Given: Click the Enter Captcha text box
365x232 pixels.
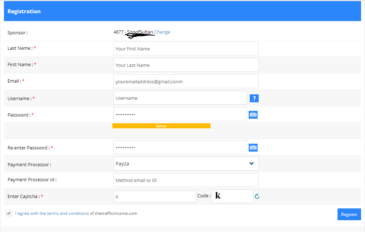Looking at the screenshot, I should click(154, 197).
